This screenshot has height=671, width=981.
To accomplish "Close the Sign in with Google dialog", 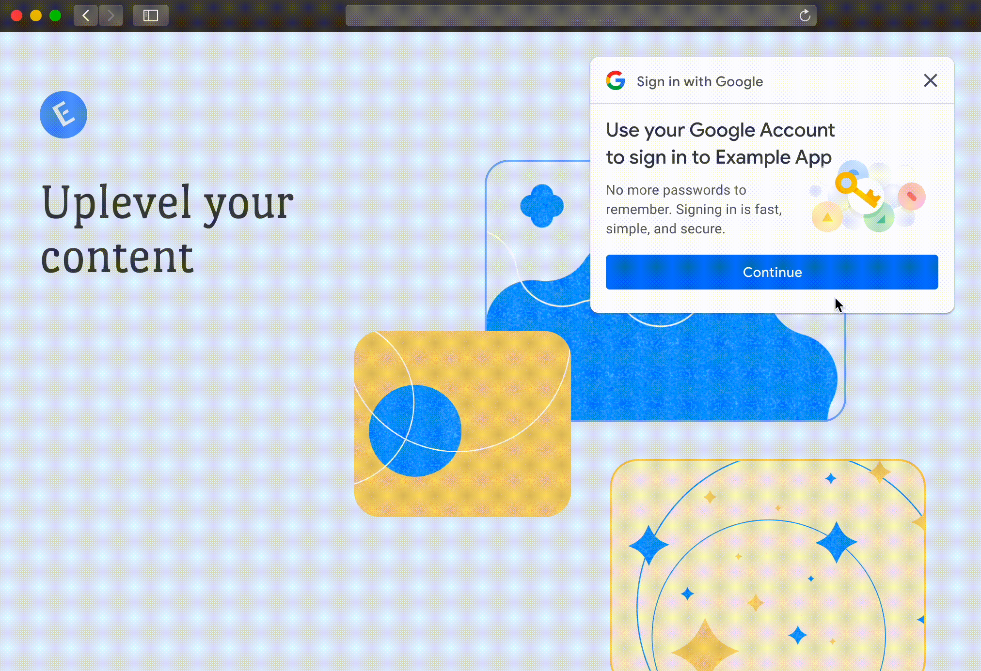I will tap(930, 80).
